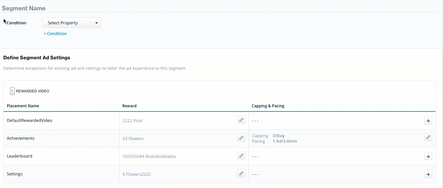Viewport: 443px width, 188px height.
Task: Select the Leaderboard placement name
Action: pos(20,156)
